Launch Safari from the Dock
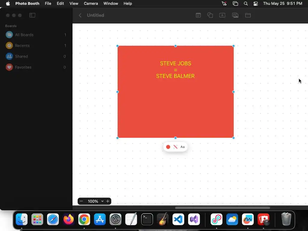This screenshot has height=231, width=308. pos(53,219)
